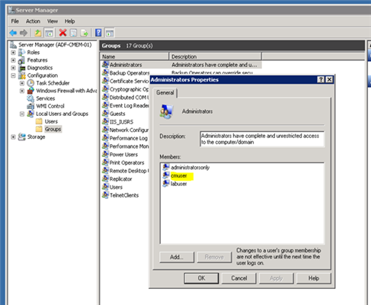371x305 pixels.
Task: Select the Network Configuration group row
Action: coord(125,130)
